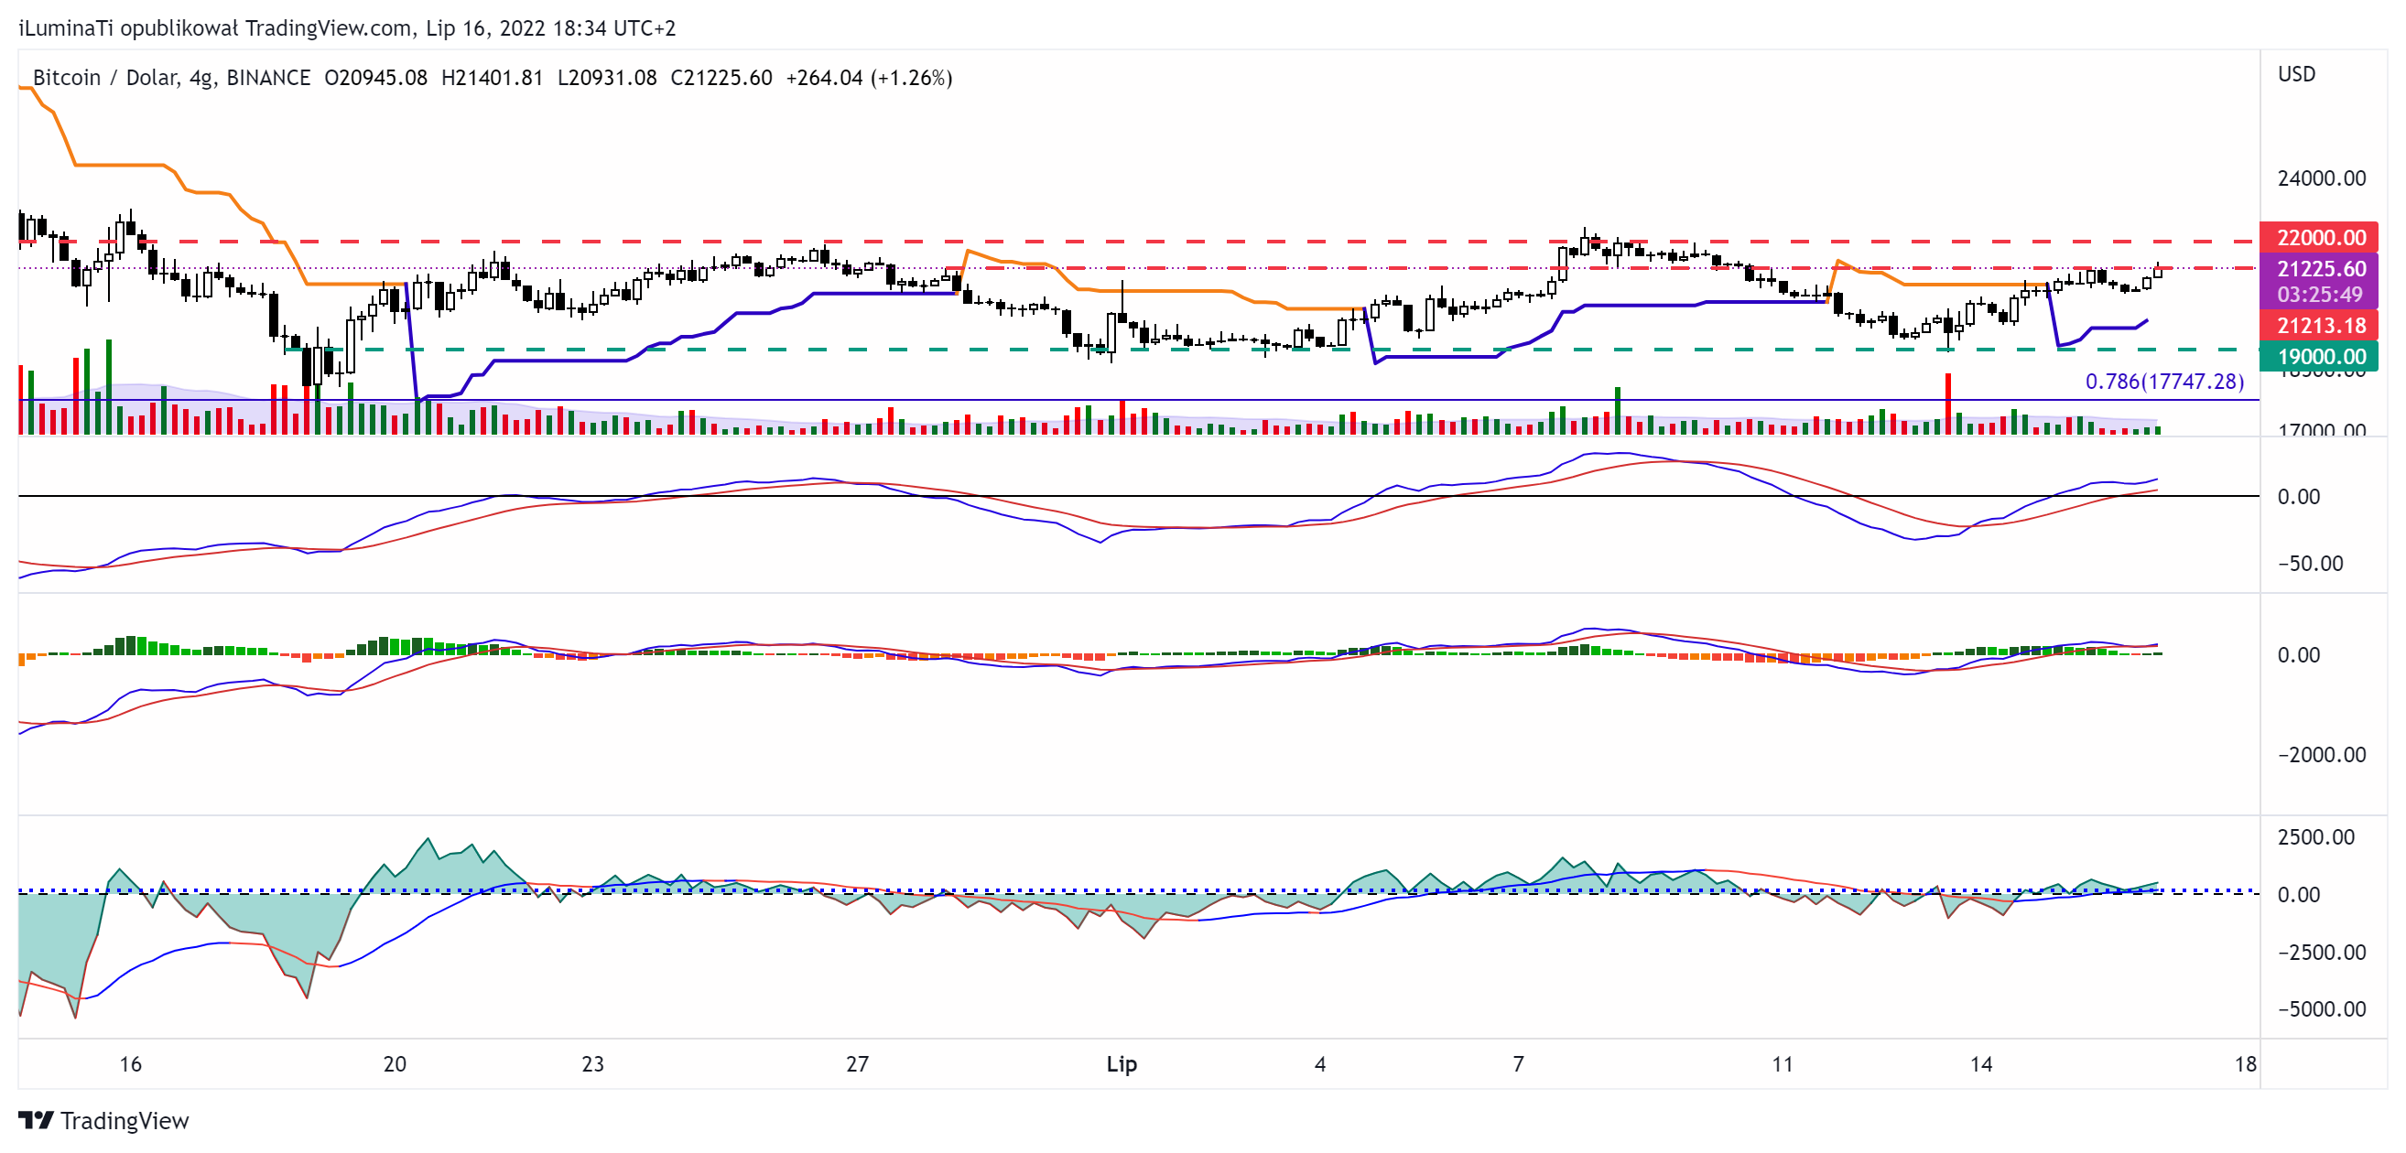
Task: Click the 23 date label on time axis
Action: 593,1063
